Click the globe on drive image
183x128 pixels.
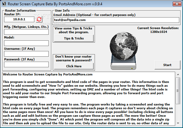coord(124,51)
